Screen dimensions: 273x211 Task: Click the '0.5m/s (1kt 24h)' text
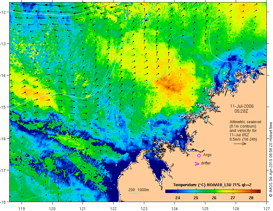pos(243,139)
